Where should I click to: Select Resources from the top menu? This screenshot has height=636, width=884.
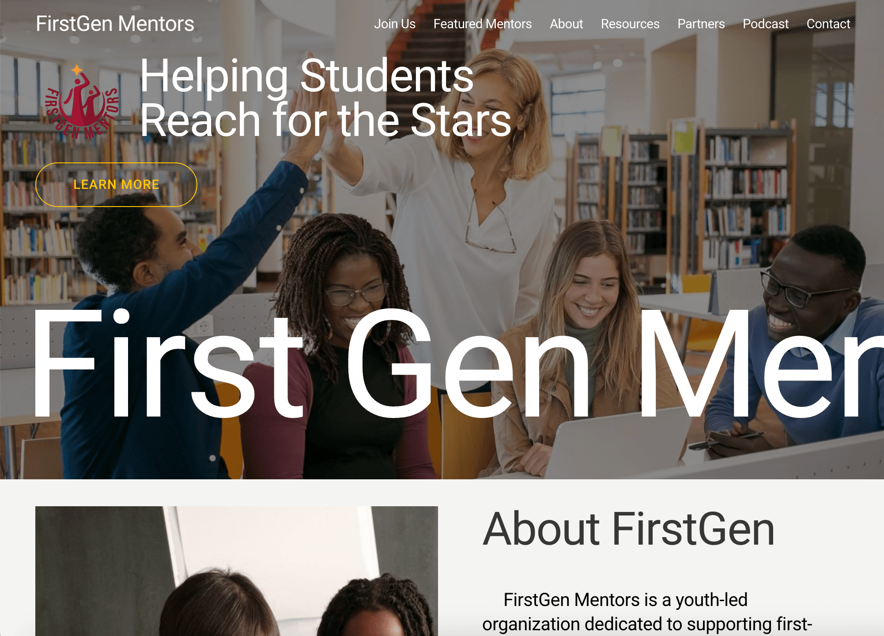[x=630, y=24]
